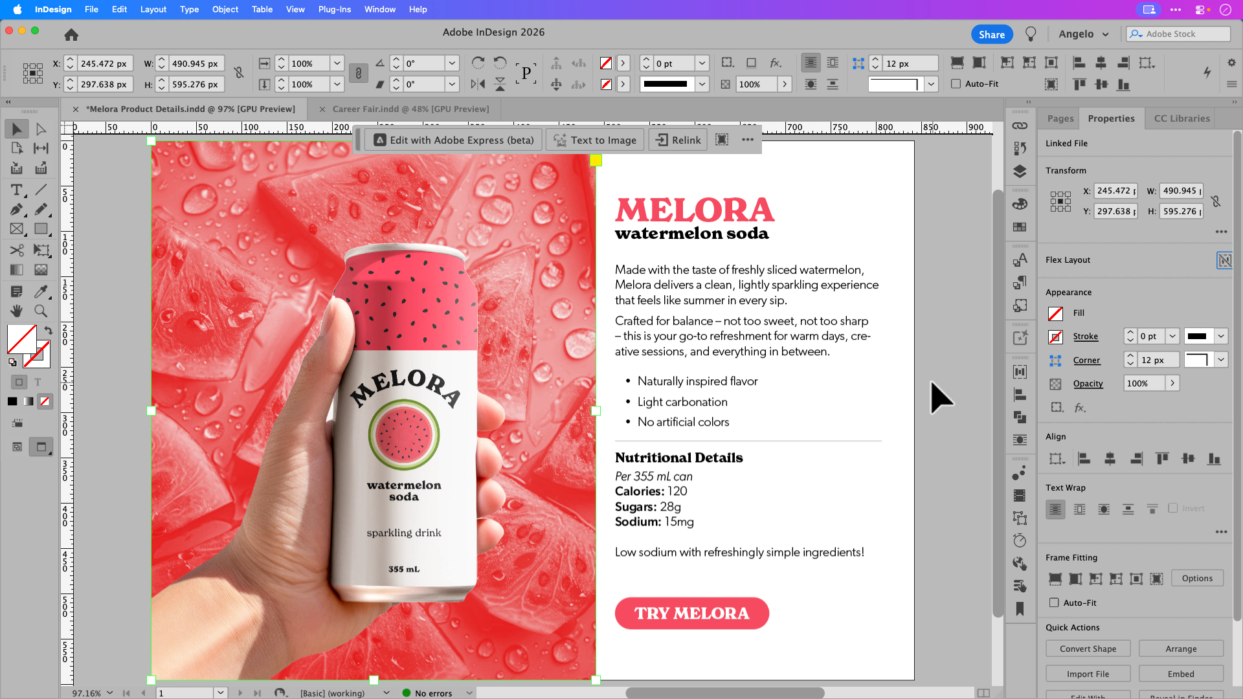Open the Layout menu

click(x=153, y=9)
